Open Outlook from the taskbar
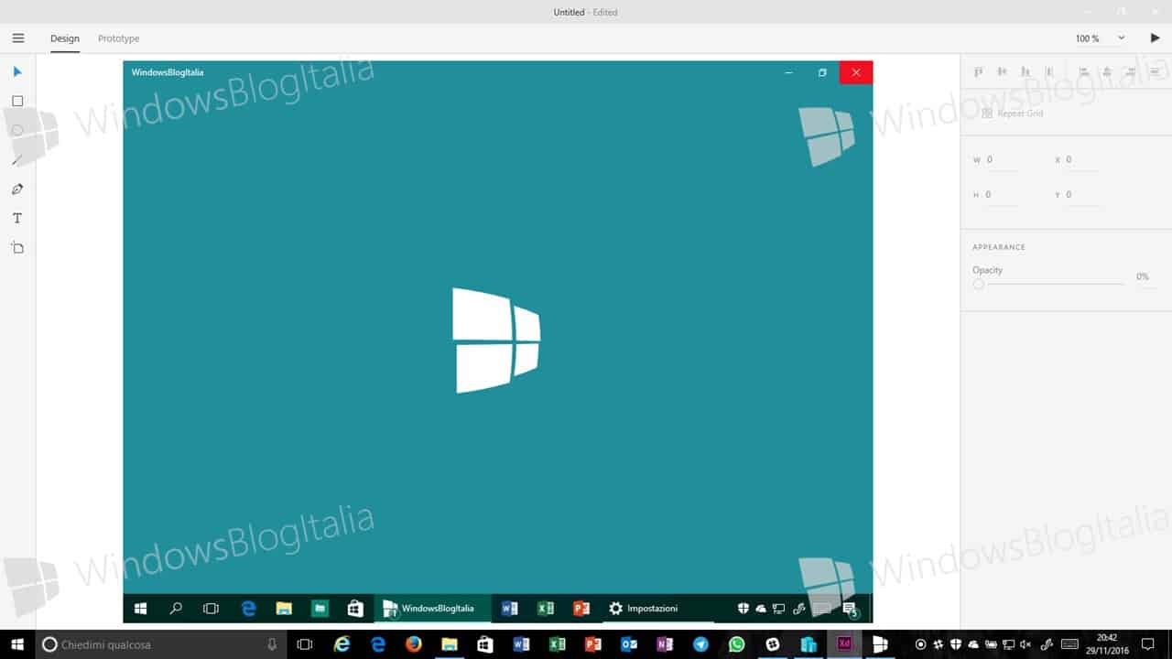The image size is (1172, 659). 629,644
